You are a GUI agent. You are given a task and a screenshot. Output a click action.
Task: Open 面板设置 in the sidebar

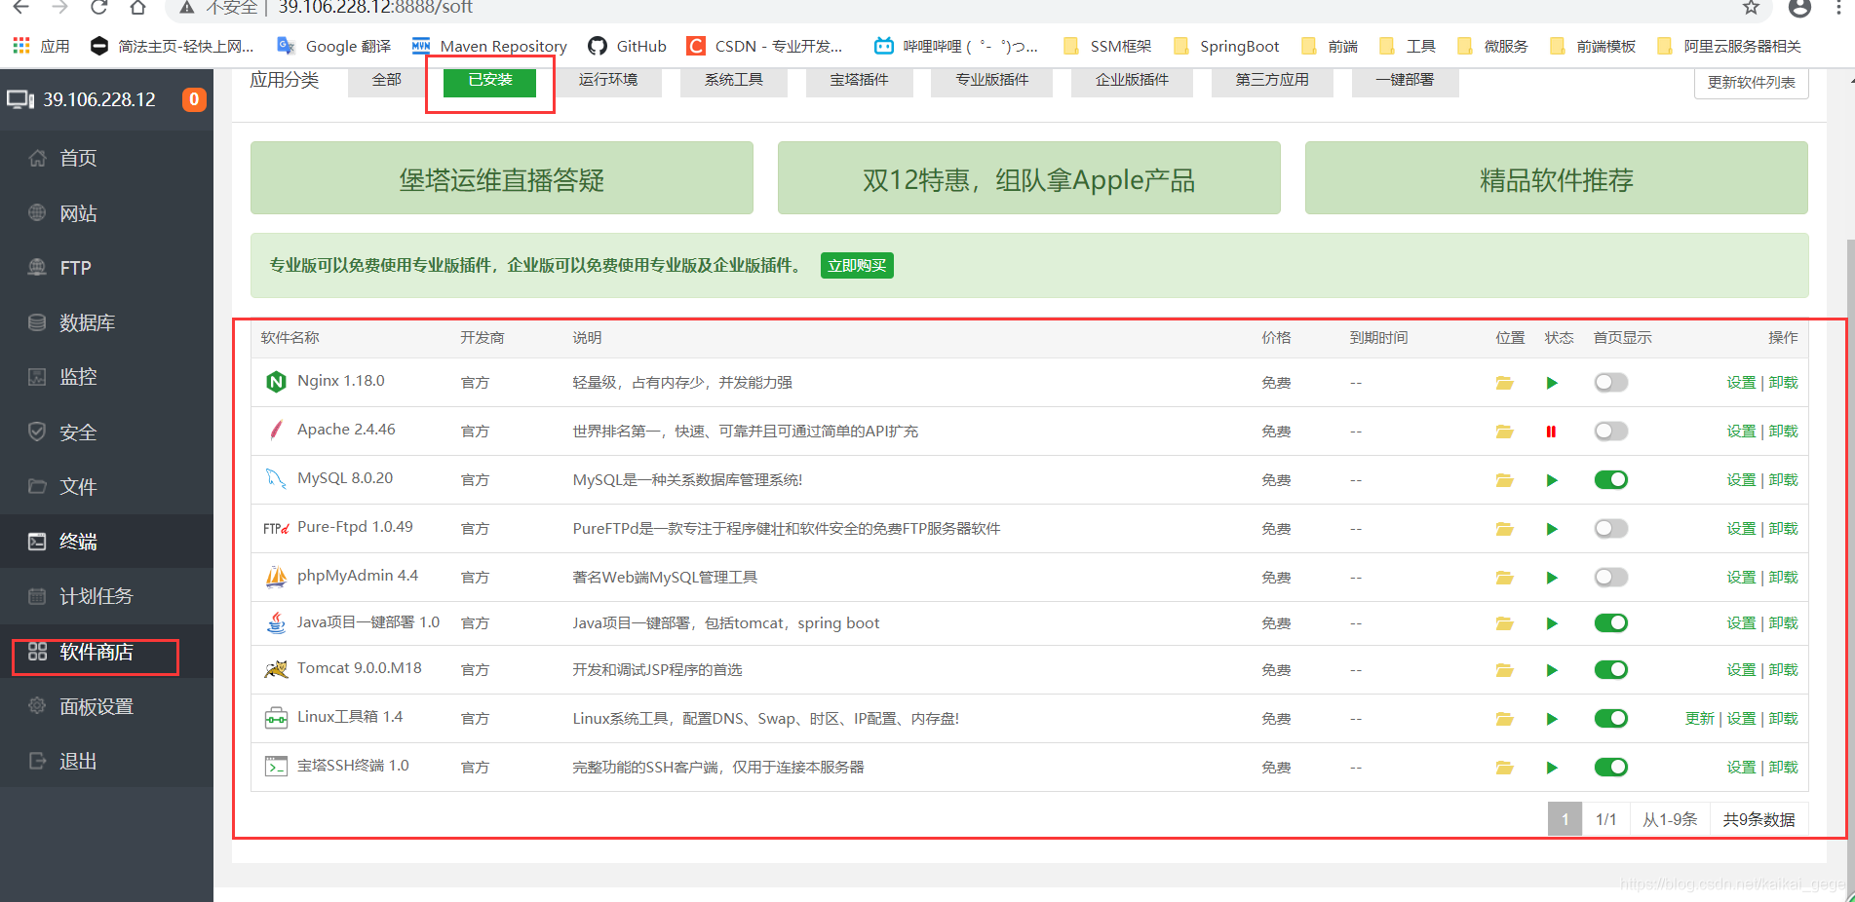[x=106, y=706]
